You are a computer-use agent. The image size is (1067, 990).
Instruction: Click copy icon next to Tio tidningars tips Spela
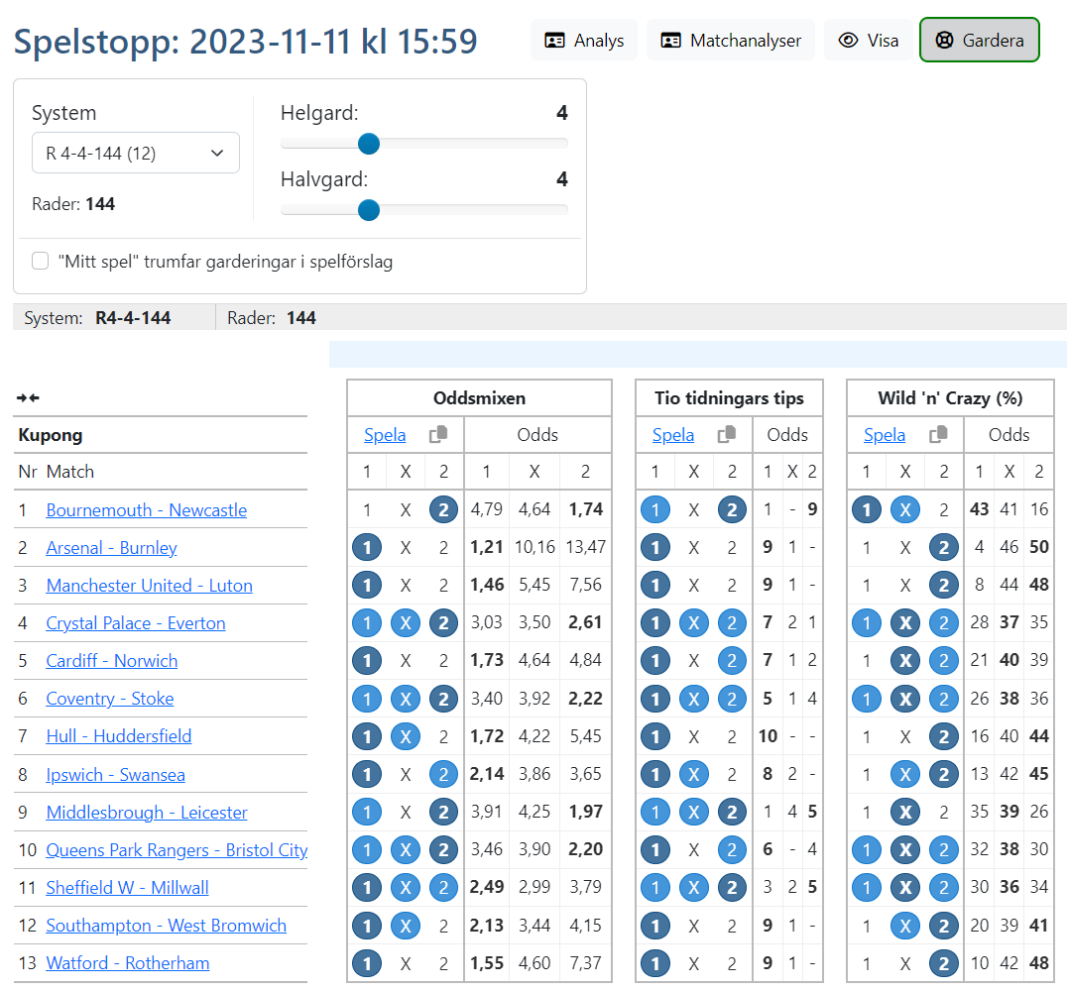click(727, 434)
